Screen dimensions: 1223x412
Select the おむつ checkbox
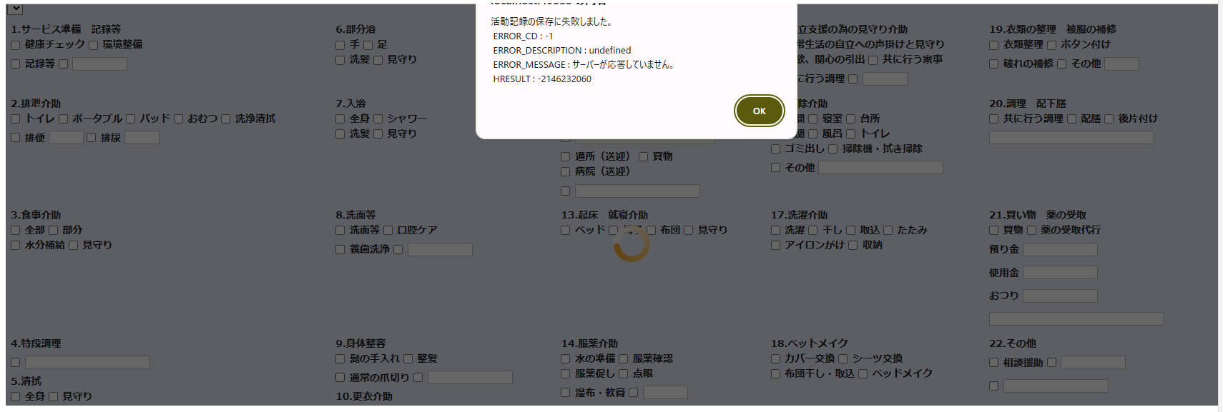tap(179, 119)
